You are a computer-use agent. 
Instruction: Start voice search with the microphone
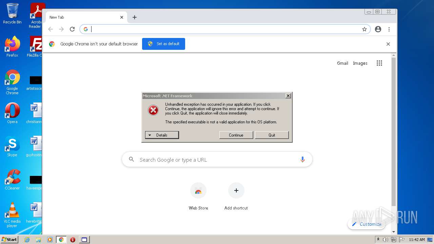click(302, 160)
